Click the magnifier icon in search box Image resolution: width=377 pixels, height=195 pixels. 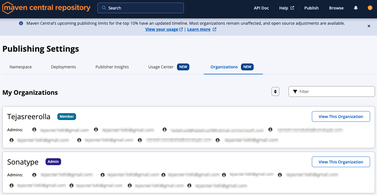(104, 8)
